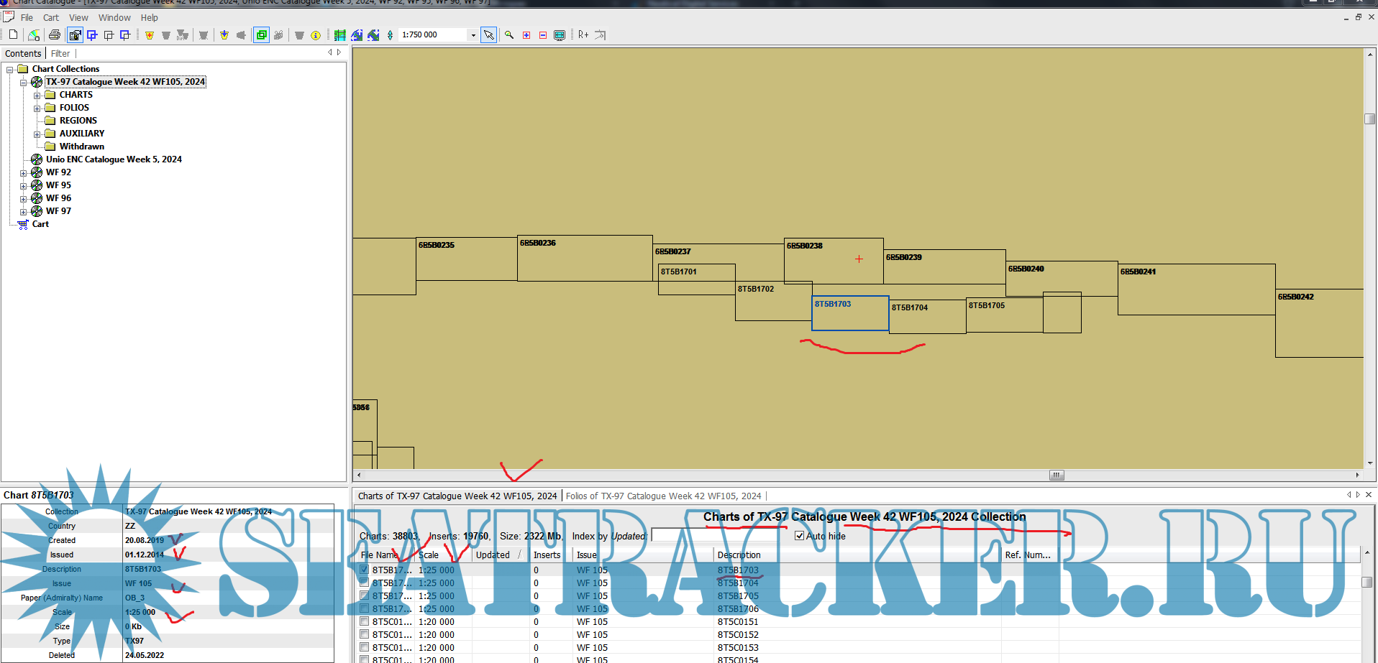Uncheck the box for chart 8T5B1703
1378x663 pixels.
pos(364,570)
